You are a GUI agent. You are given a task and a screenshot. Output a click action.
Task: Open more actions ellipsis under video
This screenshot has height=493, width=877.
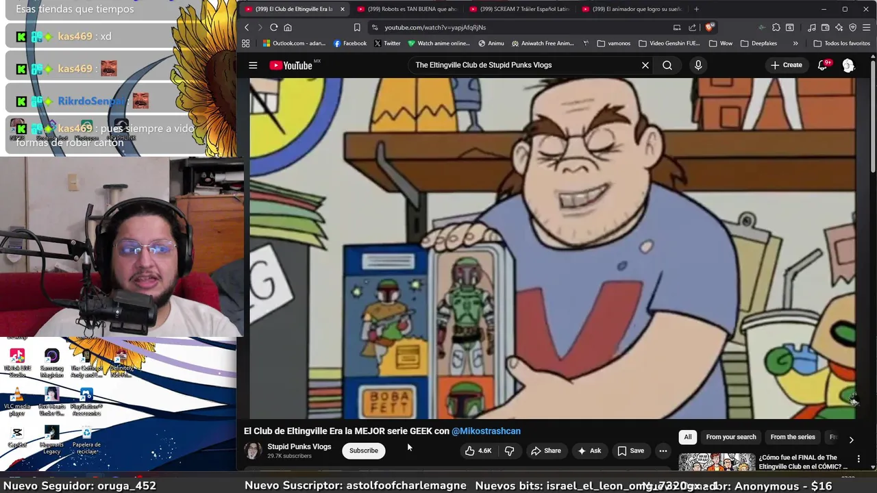[663, 451]
